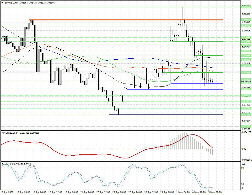Click the 17 Apr 20:00 time label

71,192
